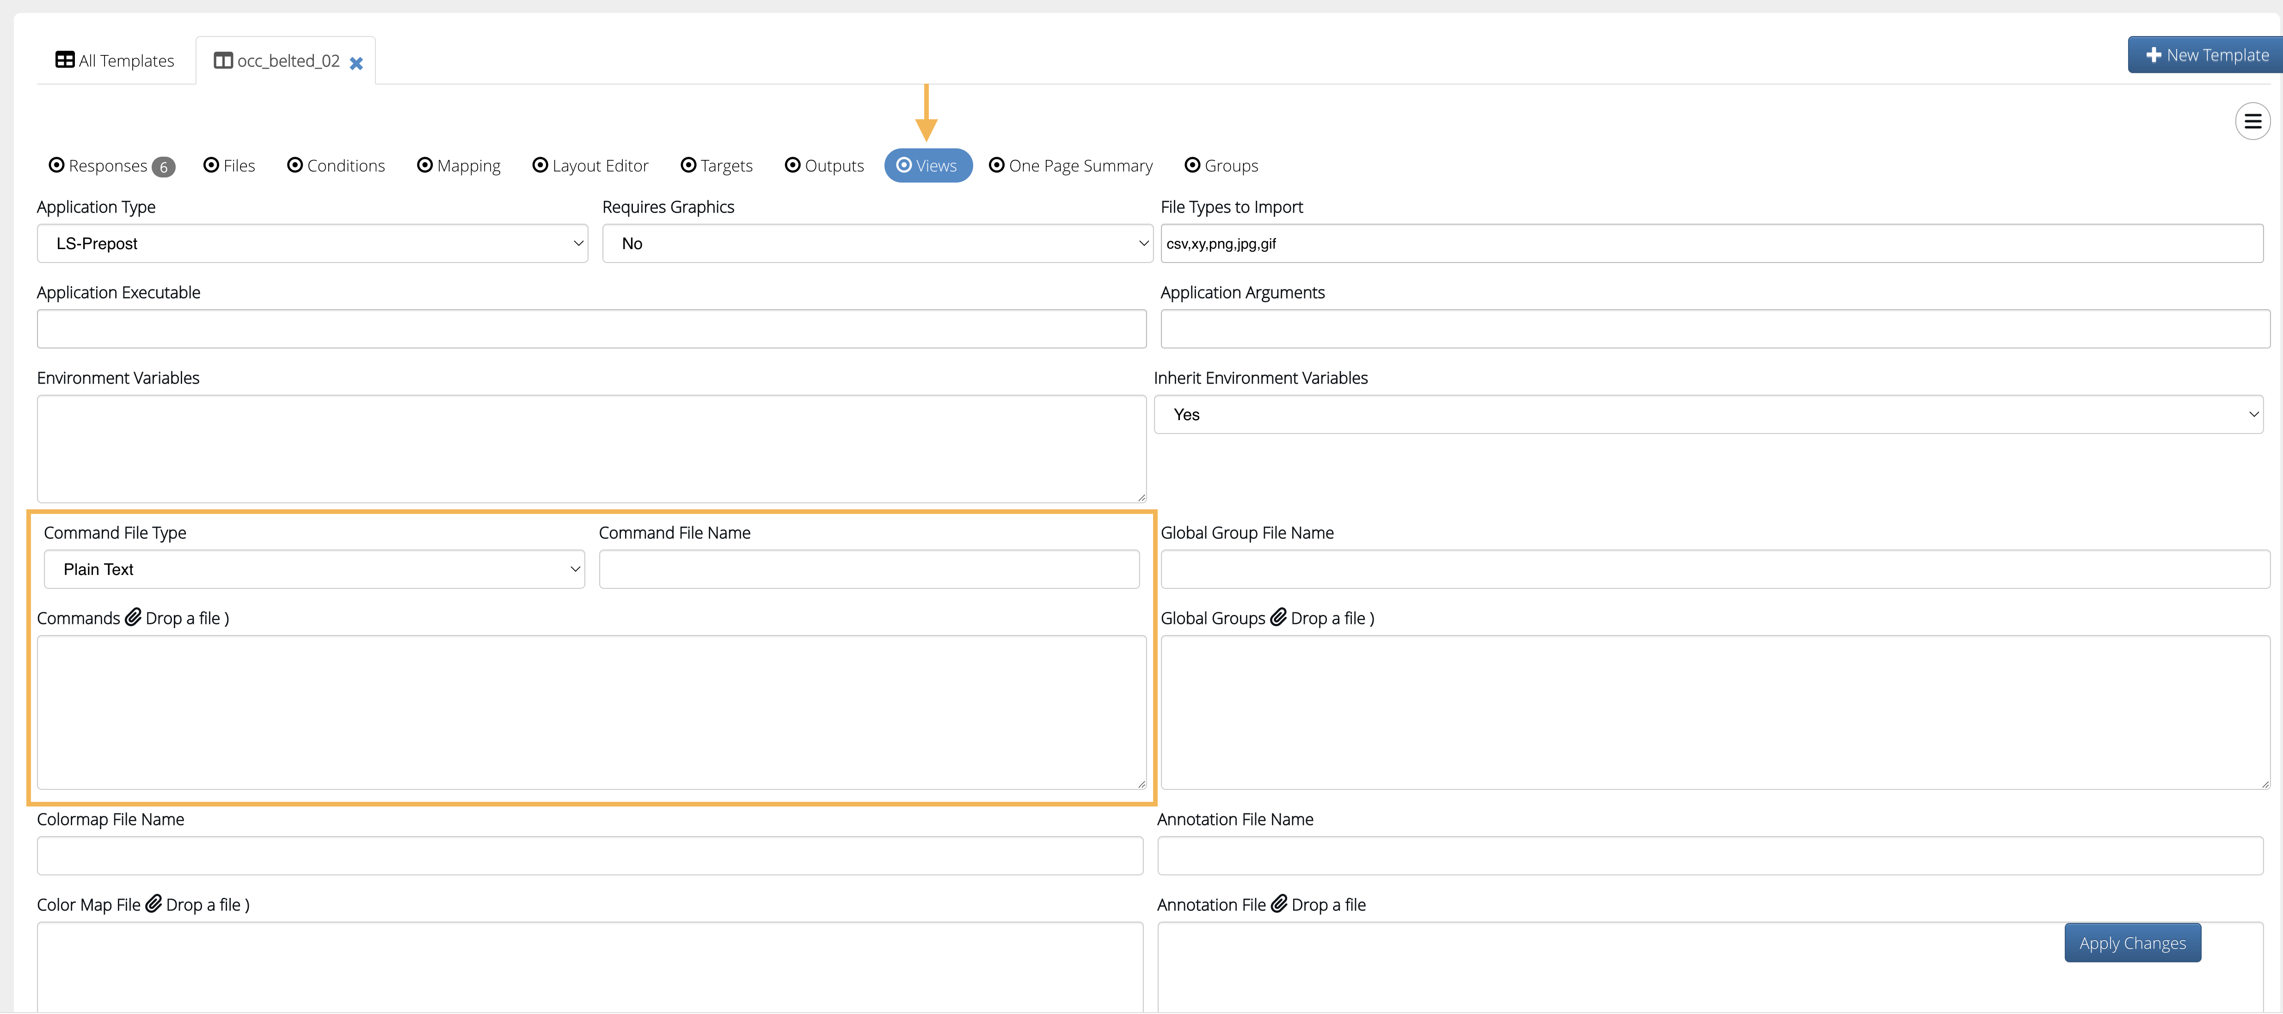Click the Application Arguments field
Image resolution: width=2283 pixels, height=1014 pixels.
[x=1715, y=329]
